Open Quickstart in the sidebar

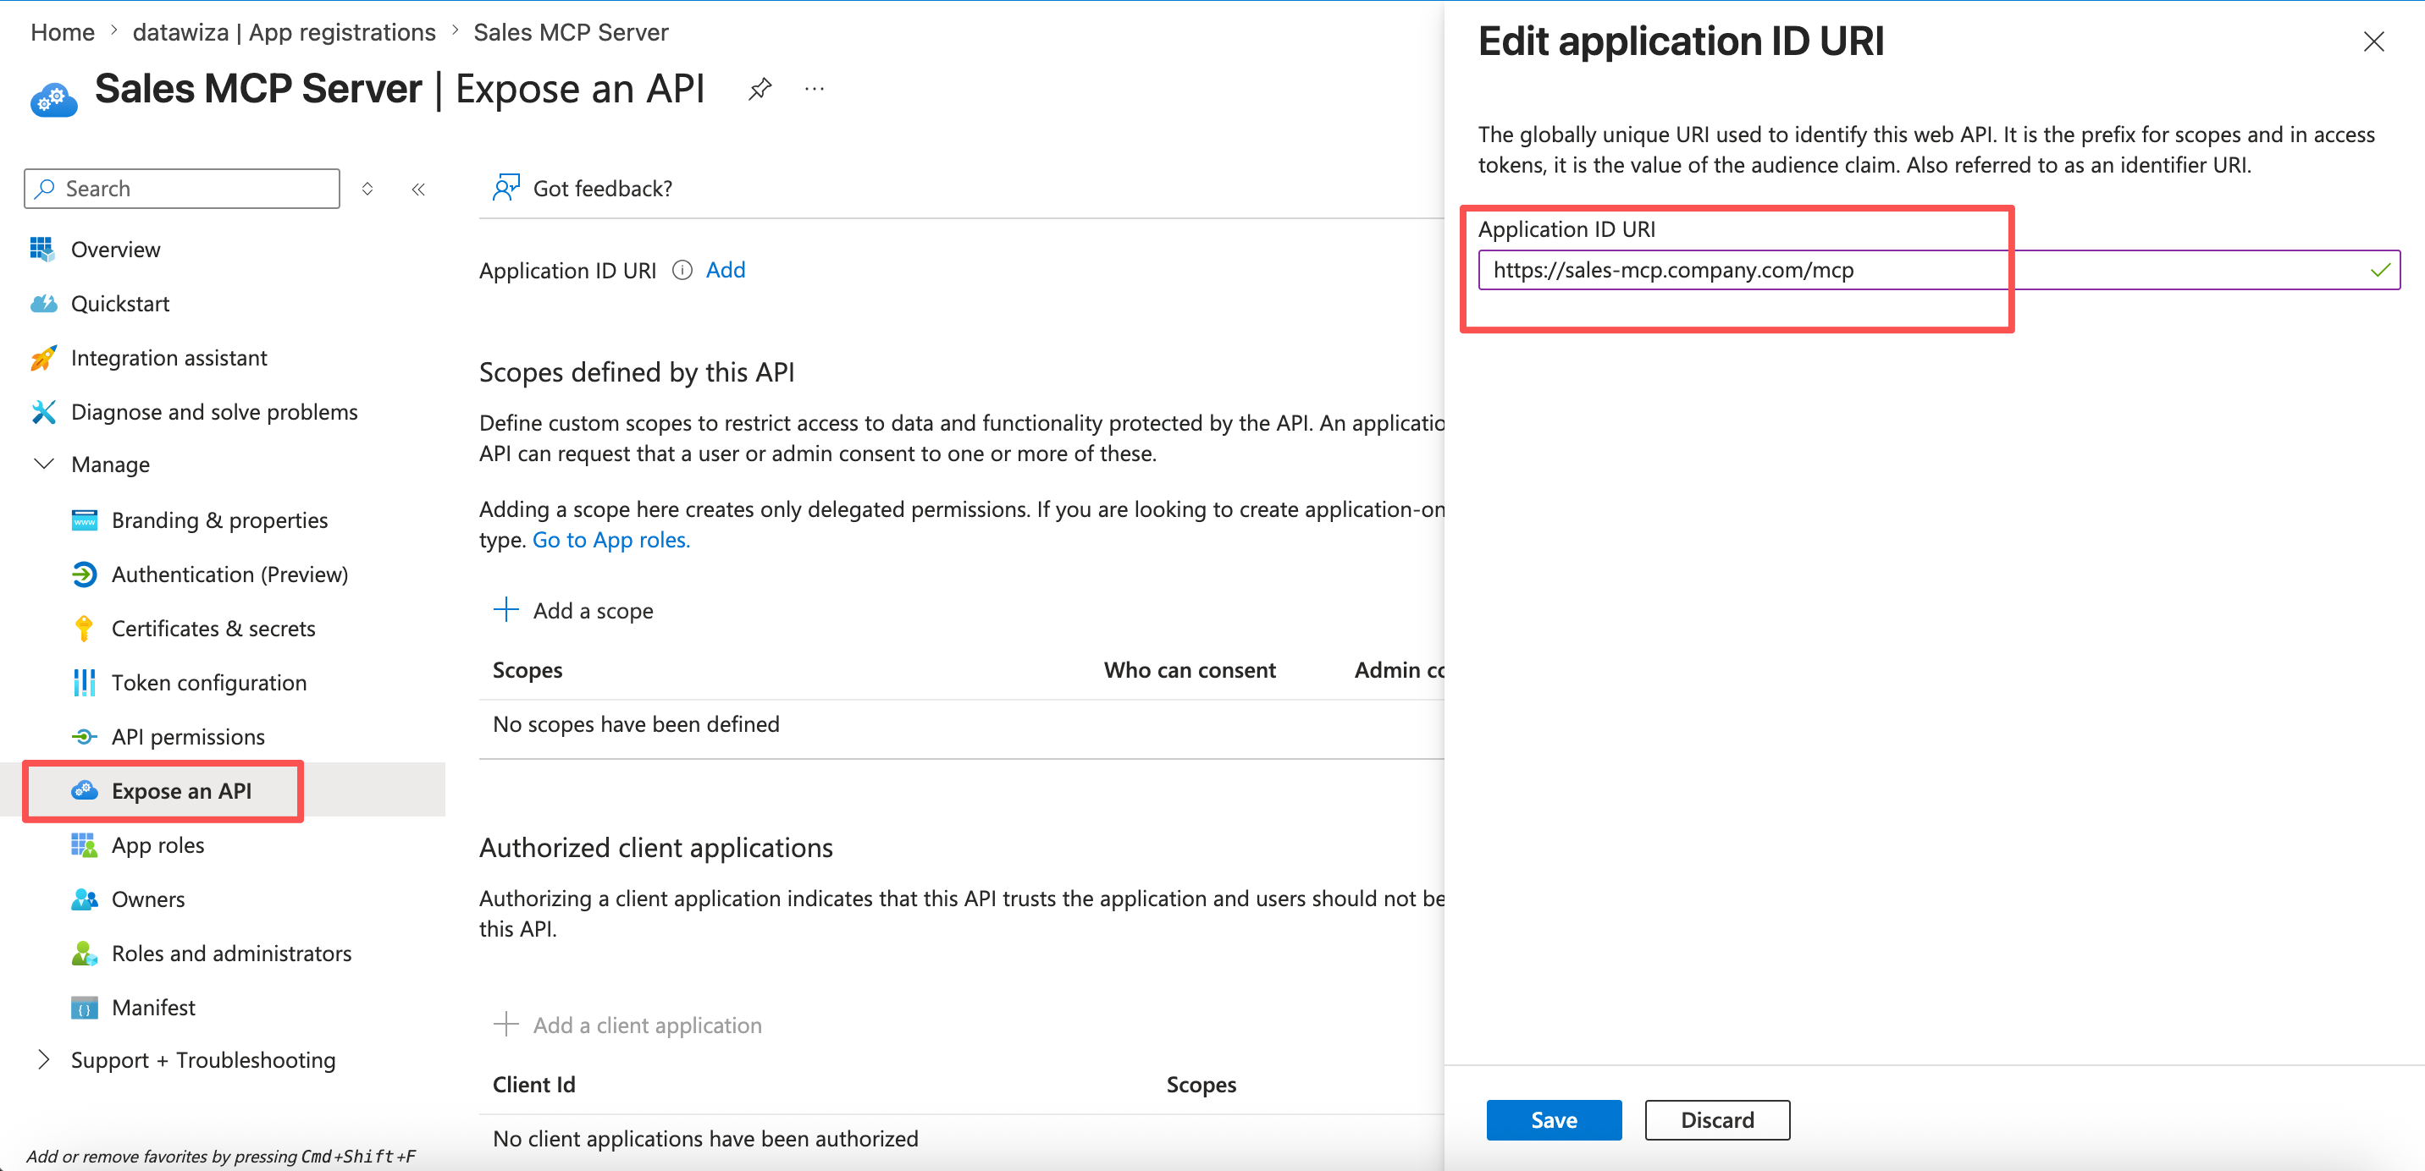click(119, 304)
